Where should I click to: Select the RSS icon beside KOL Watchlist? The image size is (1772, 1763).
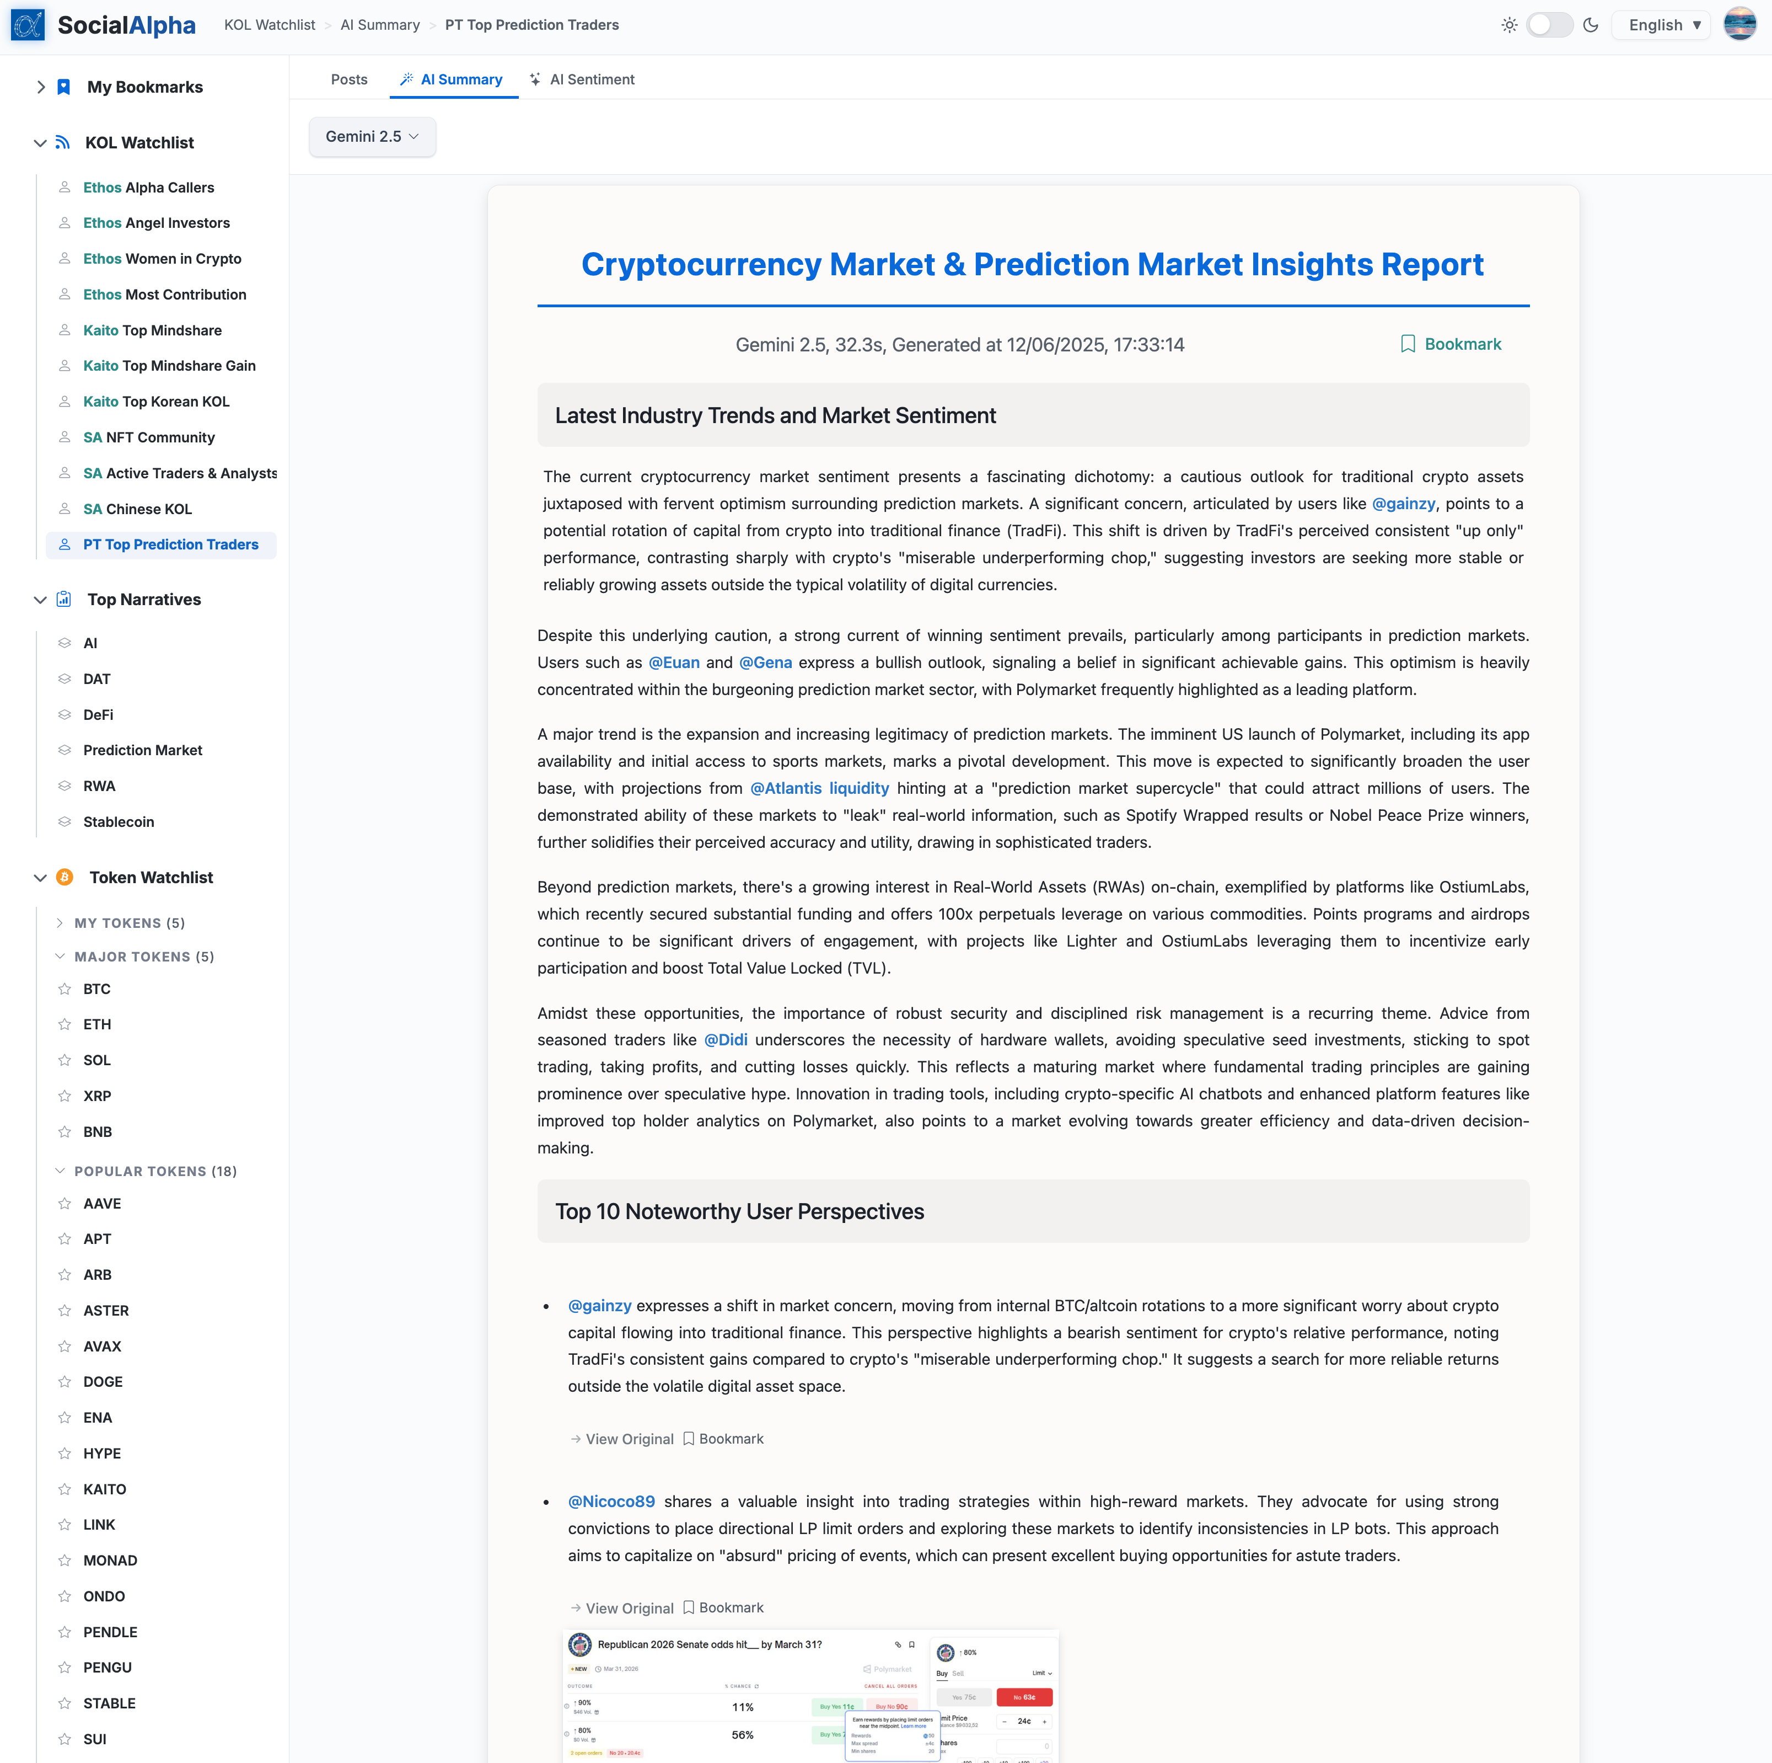point(61,142)
